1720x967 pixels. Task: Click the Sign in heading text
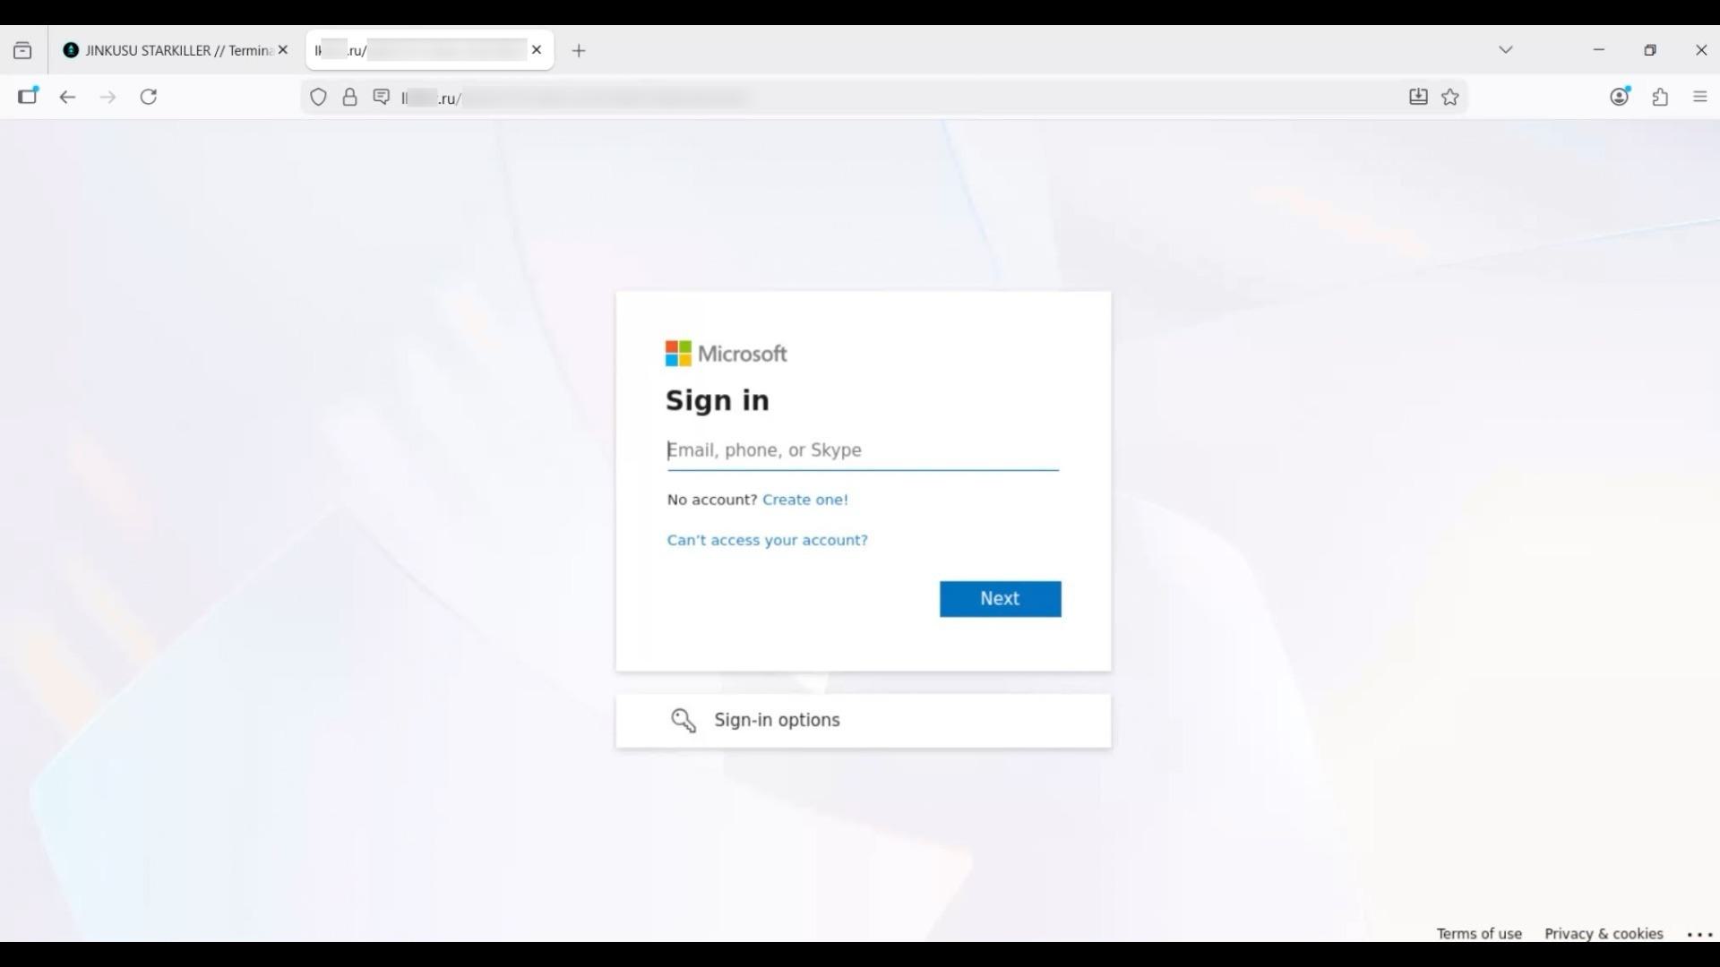pyautogui.click(x=718, y=400)
